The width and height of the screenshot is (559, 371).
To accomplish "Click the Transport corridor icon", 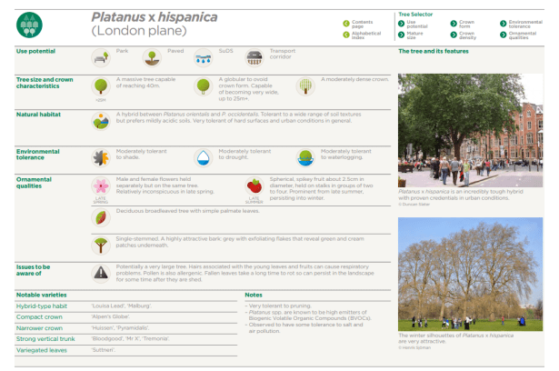I will (255, 57).
